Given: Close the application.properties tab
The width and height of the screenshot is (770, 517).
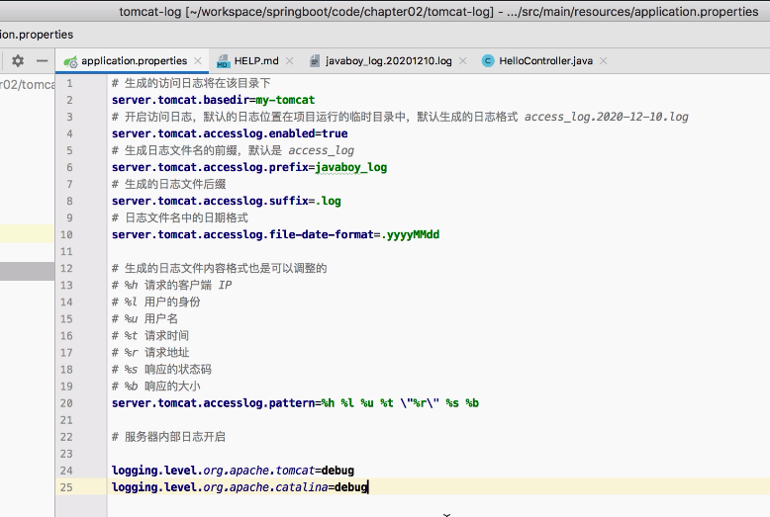Looking at the screenshot, I should (197, 61).
